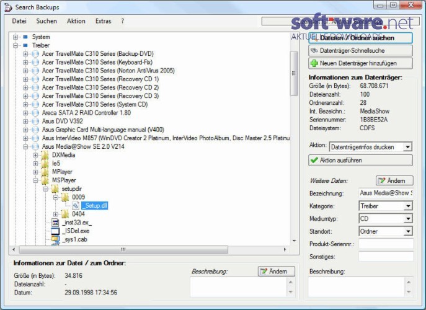Click the MSPlayer folder icon

pos(45,180)
